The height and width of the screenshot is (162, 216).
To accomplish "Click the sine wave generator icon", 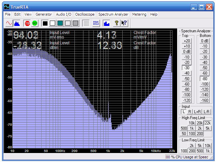I will 9,23.
